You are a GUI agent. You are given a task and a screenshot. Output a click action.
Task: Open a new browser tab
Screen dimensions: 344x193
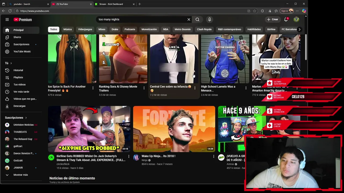coord(139,4)
